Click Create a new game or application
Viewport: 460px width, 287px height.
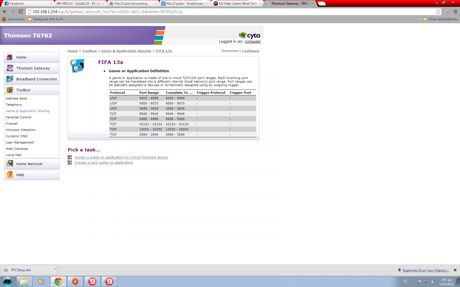[x=103, y=163]
